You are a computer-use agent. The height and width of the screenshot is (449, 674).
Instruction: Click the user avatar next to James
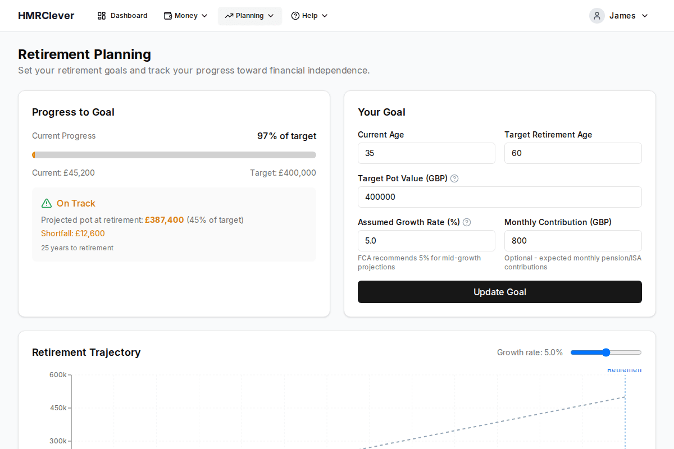(x=596, y=16)
